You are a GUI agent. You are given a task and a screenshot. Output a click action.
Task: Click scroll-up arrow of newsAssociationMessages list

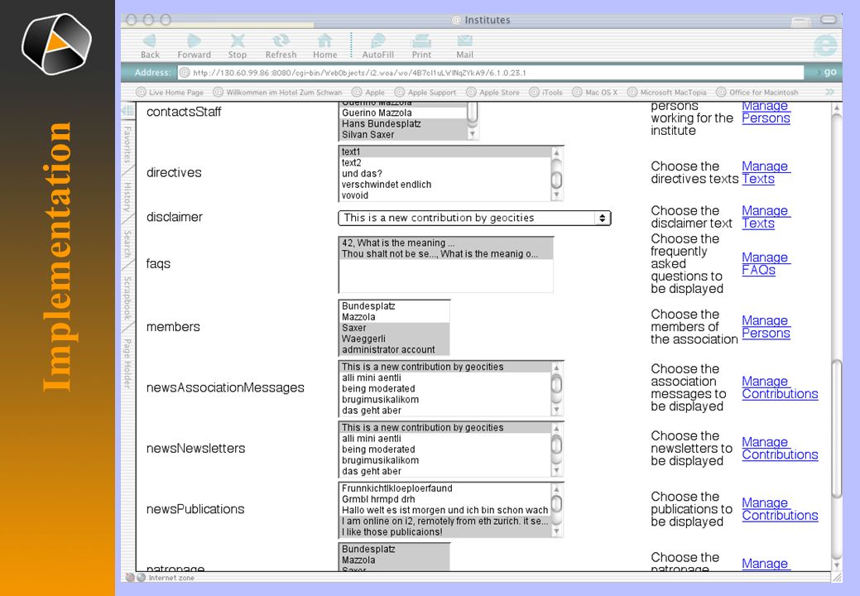[x=557, y=367]
